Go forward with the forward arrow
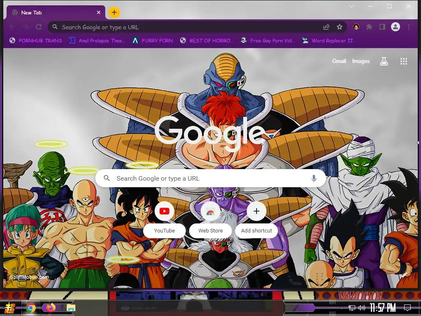Viewport: 421px width, 316px height. coord(25,27)
